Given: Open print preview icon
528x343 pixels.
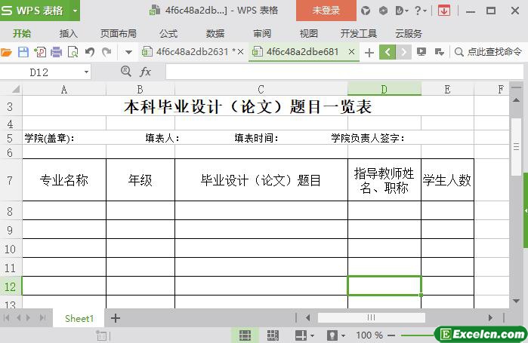Looking at the screenshot, I should (x=73, y=52).
